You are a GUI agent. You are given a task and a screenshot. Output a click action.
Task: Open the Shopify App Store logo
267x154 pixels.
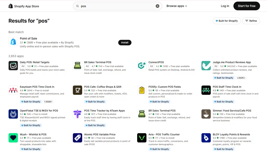[x=24, y=6]
